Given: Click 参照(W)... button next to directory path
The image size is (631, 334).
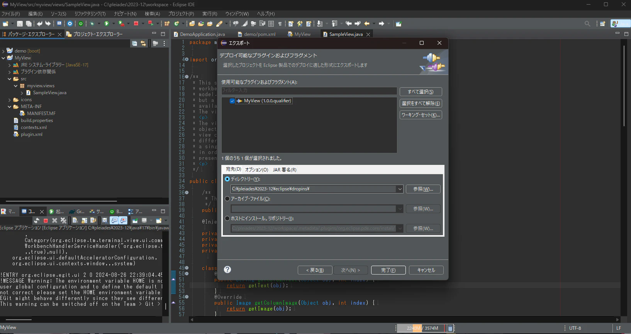Looking at the screenshot, I should coord(423,189).
